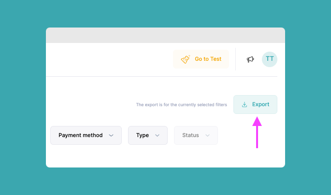Click the orange "Go to Test" text
This screenshot has width=331, height=195.
(x=208, y=59)
